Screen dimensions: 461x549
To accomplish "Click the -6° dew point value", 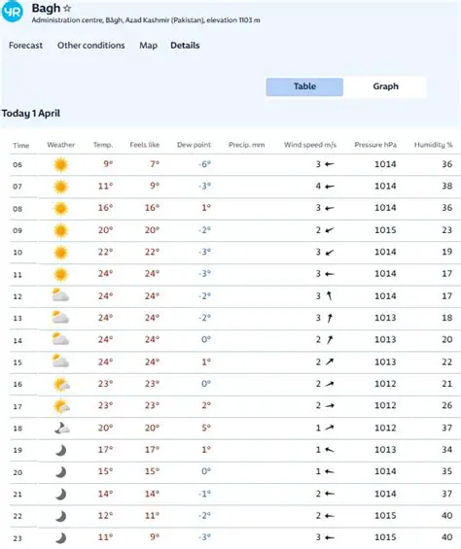I will tap(205, 163).
